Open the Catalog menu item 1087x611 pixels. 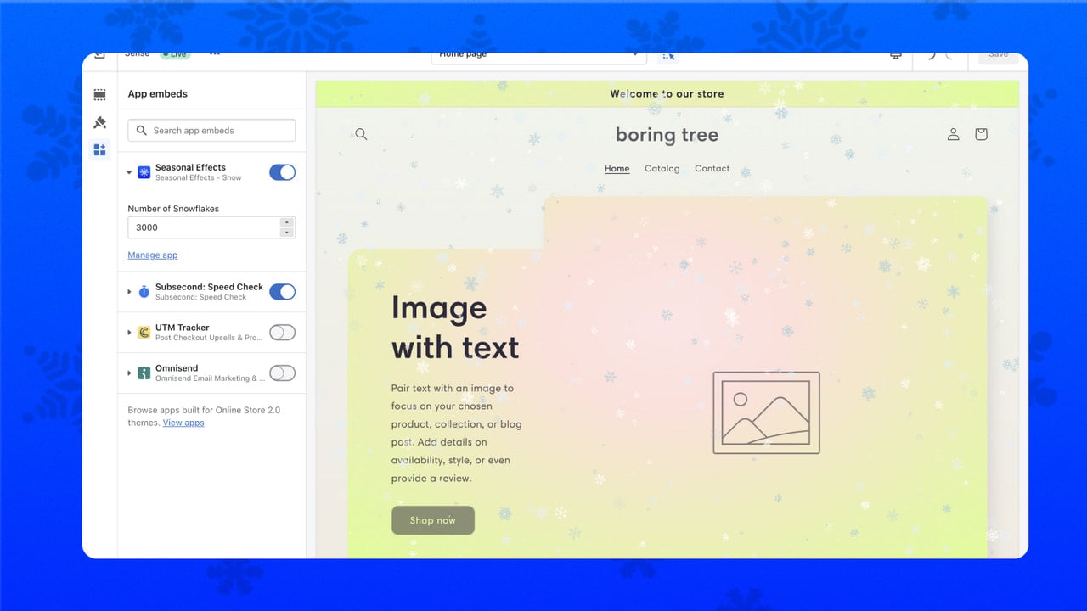point(662,168)
